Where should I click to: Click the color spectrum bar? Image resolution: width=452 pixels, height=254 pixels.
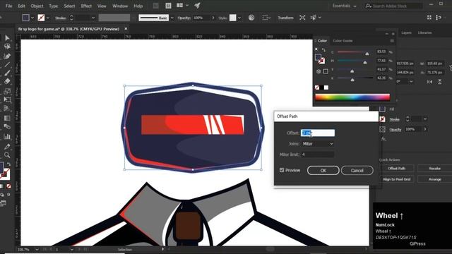pyautogui.click(x=352, y=97)
